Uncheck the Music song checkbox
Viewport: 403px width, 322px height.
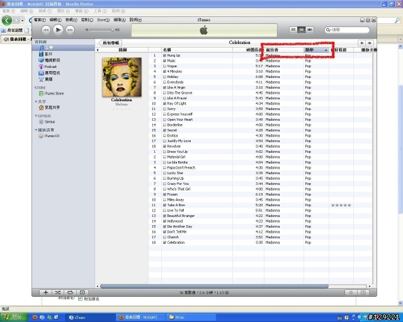[164, 61]
